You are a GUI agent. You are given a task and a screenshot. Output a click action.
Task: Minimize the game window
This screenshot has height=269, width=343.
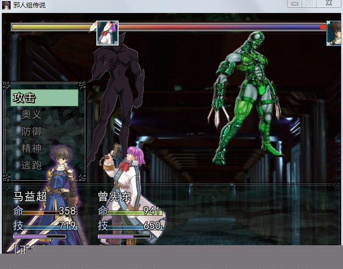pyautogui.click(x=295, y=4)
